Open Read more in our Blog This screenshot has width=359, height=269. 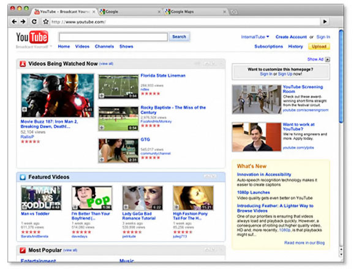(304, 243)
